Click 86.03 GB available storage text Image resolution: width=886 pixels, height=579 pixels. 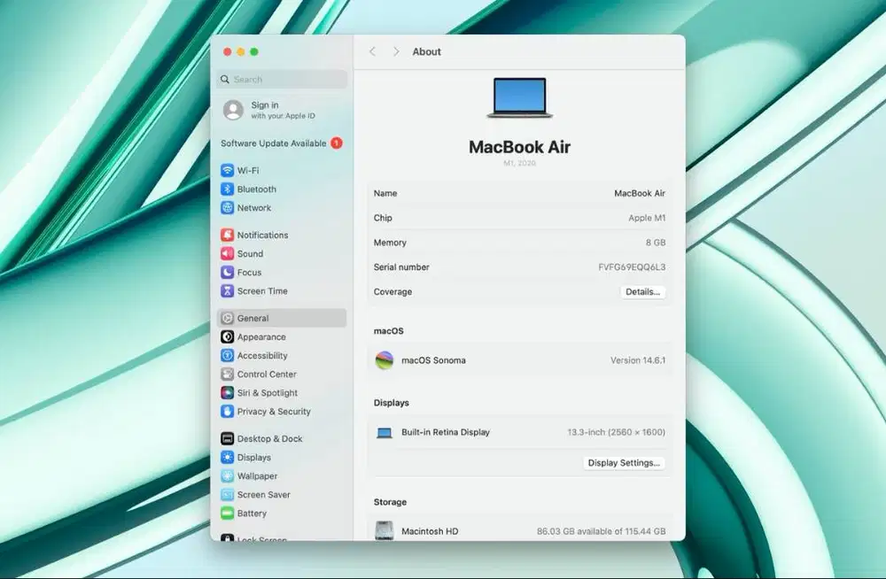coord(602,531)
